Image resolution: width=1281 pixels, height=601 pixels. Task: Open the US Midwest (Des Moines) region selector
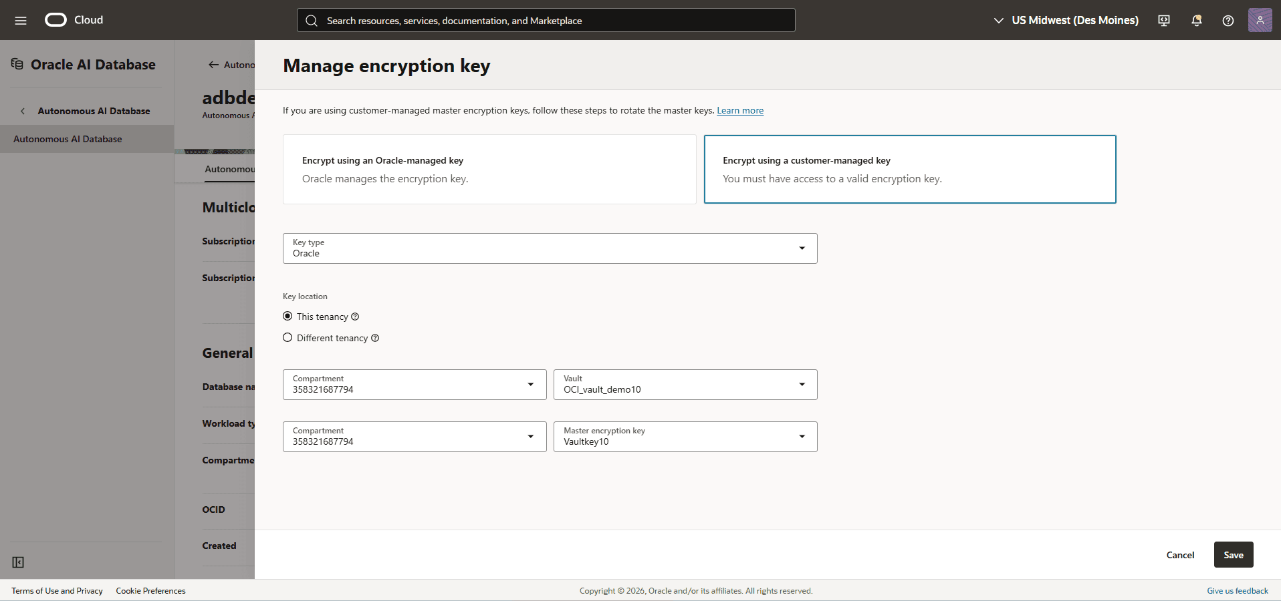(1066, 20)
